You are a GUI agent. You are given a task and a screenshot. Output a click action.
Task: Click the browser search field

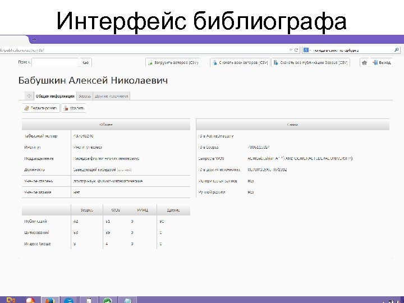coord(352,50)
